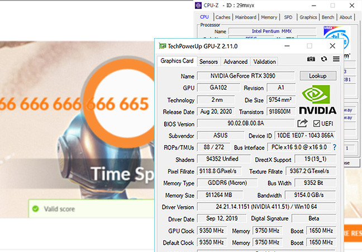Toggle the UEFI checkbox
Image resolution: width=362 pixels, height=252 pixels.
[x=317, y=124]
